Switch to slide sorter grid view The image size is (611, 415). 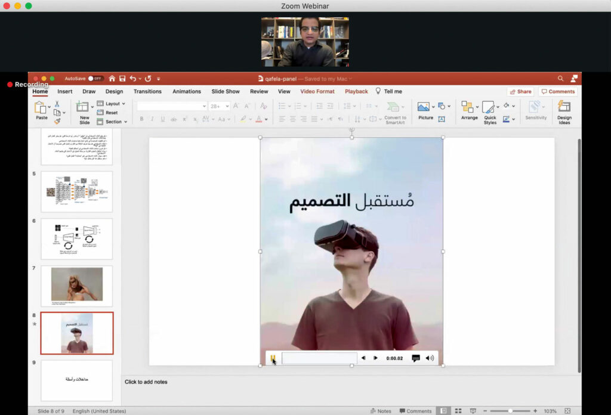point(458,411)
